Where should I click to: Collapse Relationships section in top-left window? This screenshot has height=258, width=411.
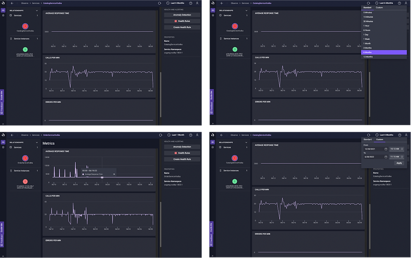click(37, 10)
